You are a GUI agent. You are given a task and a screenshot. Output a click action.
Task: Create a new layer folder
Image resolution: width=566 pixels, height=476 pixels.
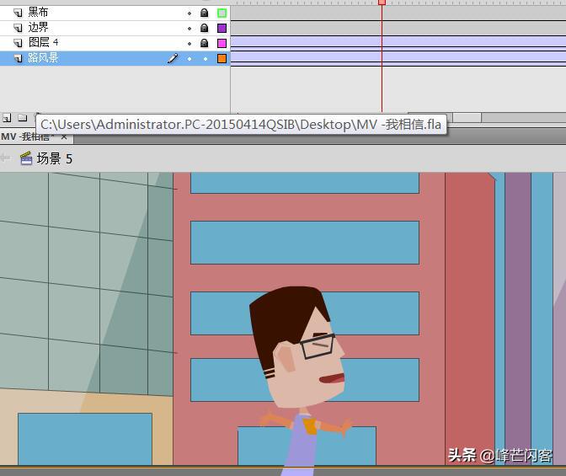[23, 118]
